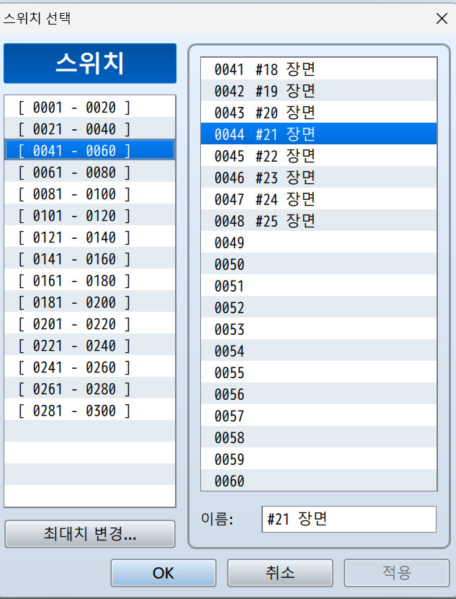Select switch 0047 #24 장면
456x599 pixels.
[x=318, y=198]
